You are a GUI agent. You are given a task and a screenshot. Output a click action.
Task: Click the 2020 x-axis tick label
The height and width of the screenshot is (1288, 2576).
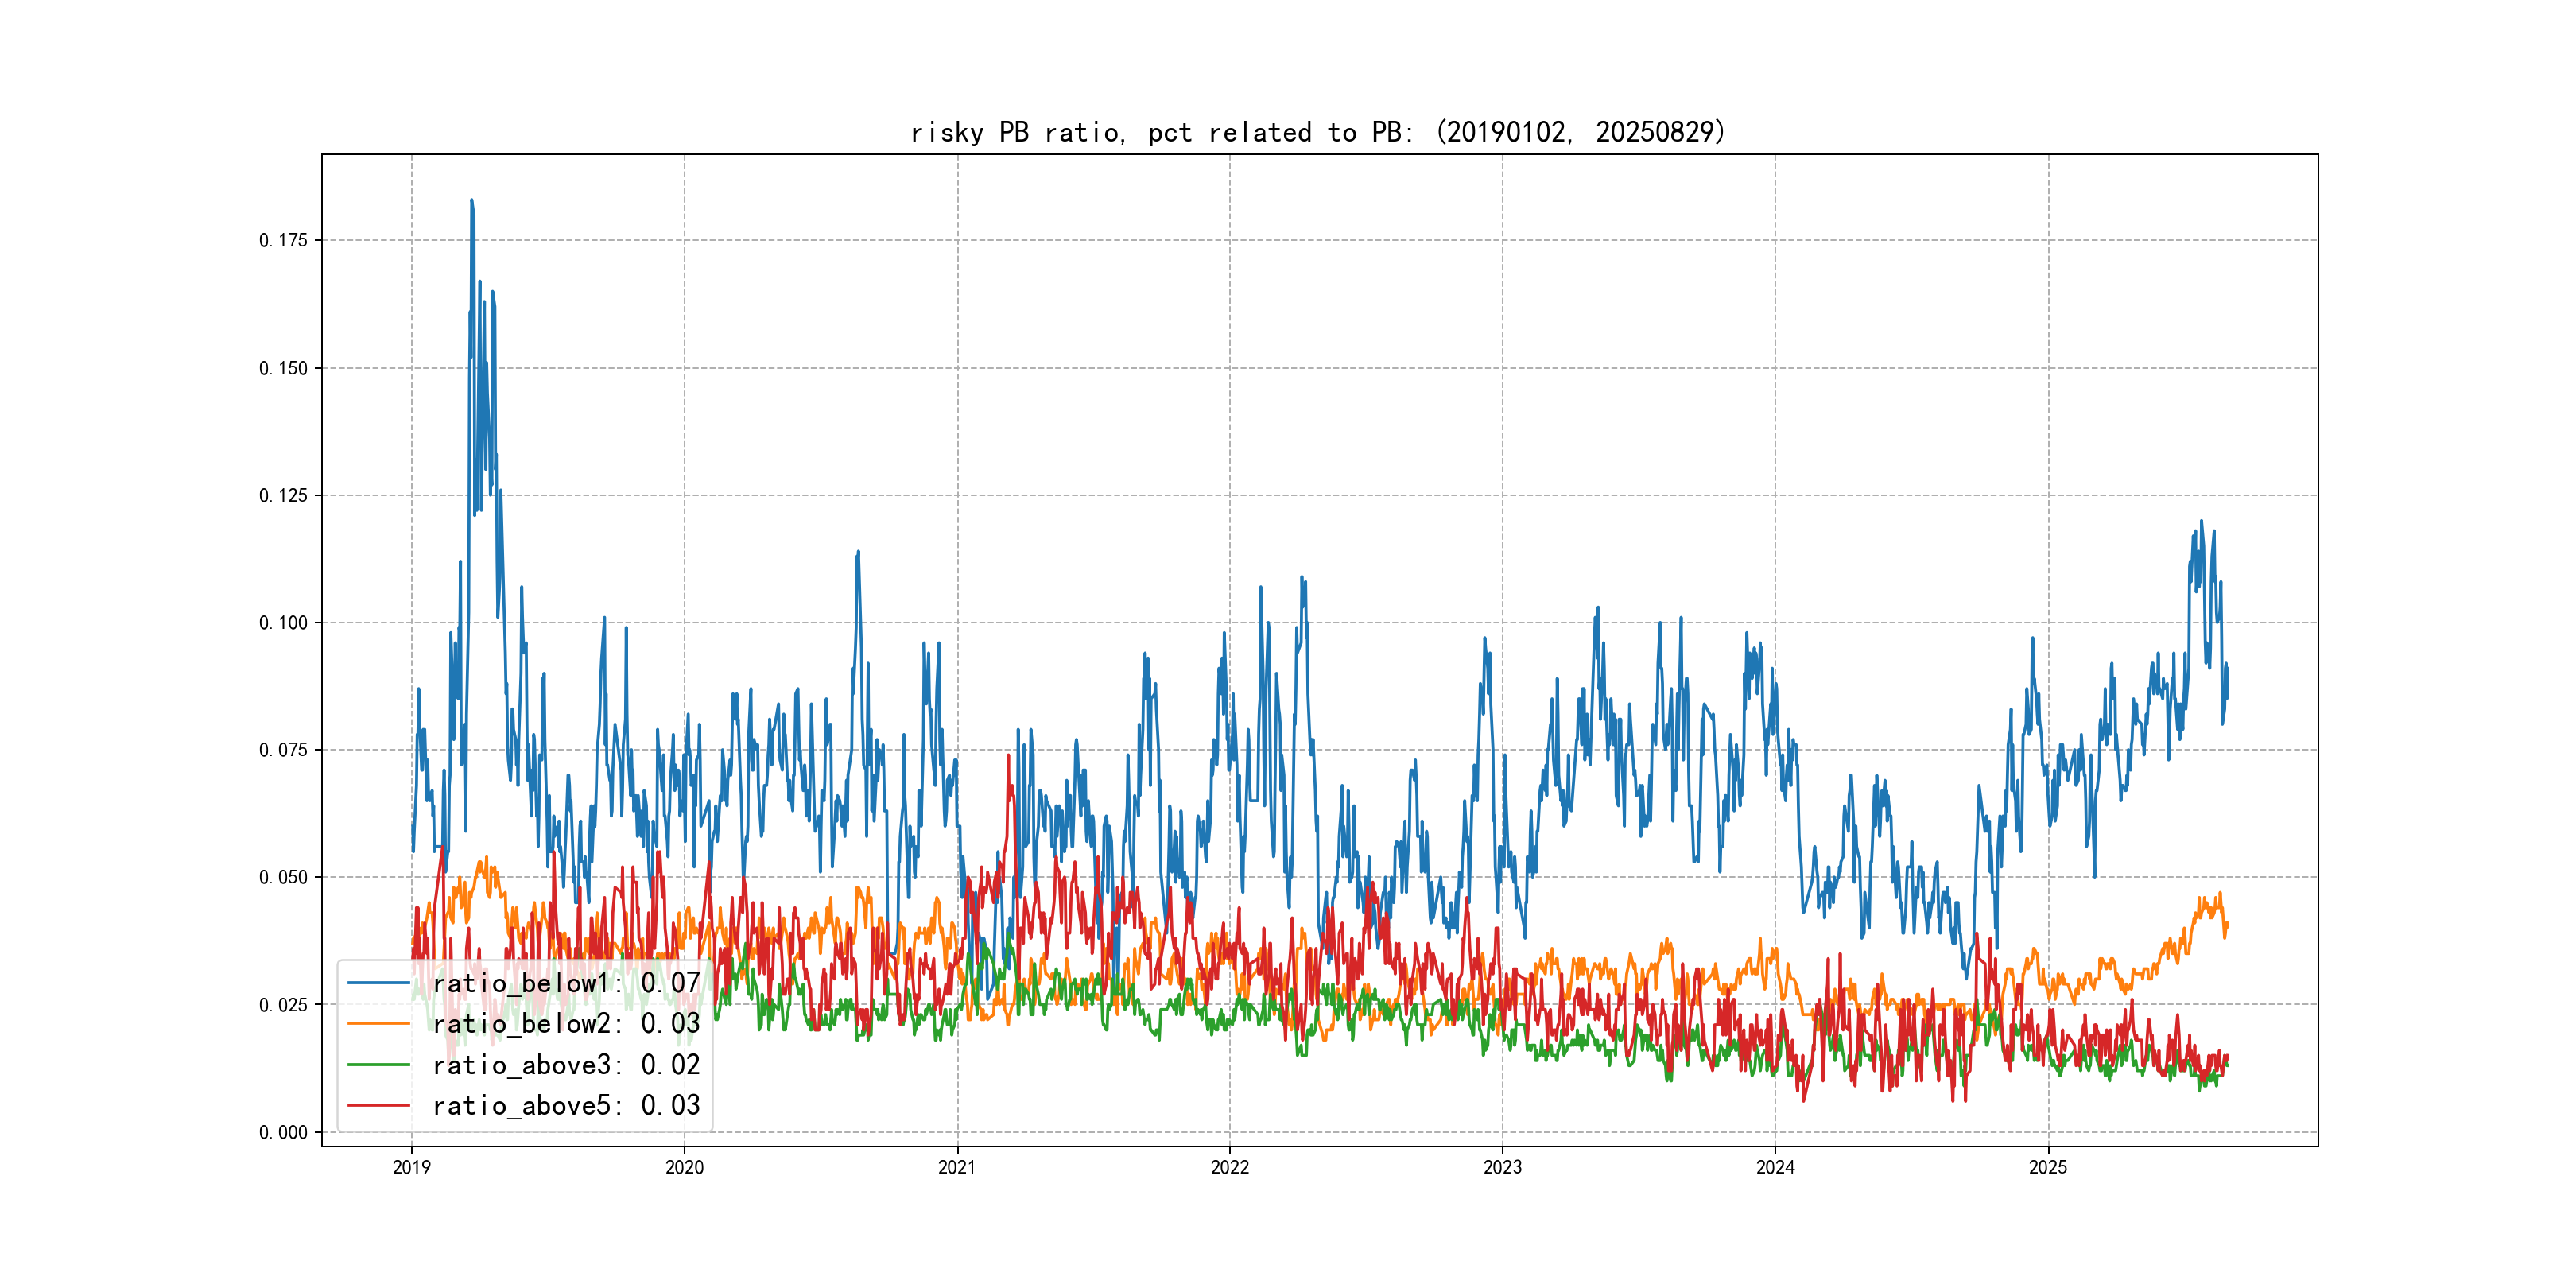click(684, 1167)
